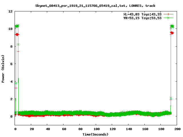This screenshot has height=137, width=183.
Task: Click the x-axis tick label 60
Action: tap(64, 129)
